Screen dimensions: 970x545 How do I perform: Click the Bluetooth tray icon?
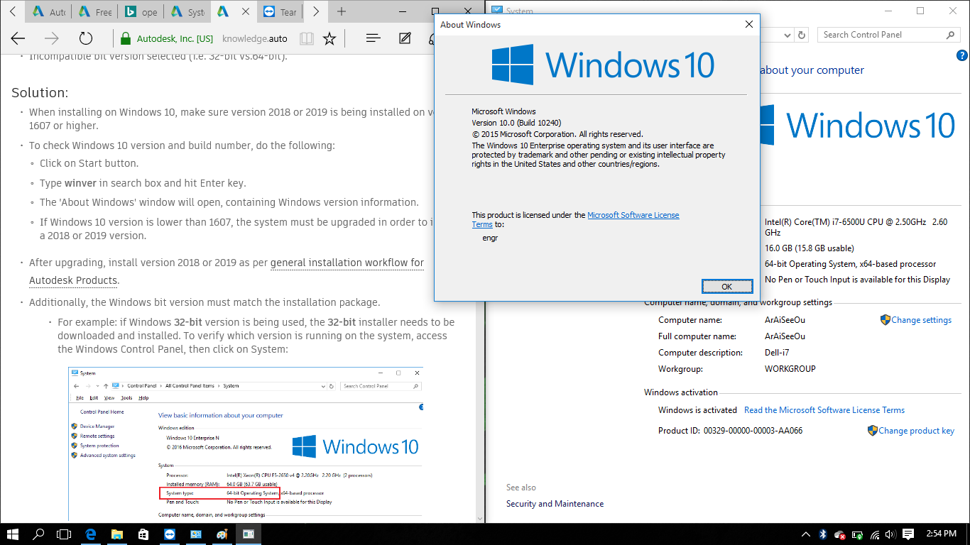pyautogui.click(x=823, y=534)
